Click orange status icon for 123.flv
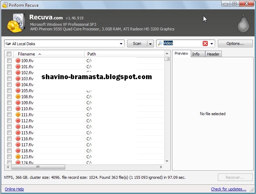 pyautogui.click(x=18, y=157)
